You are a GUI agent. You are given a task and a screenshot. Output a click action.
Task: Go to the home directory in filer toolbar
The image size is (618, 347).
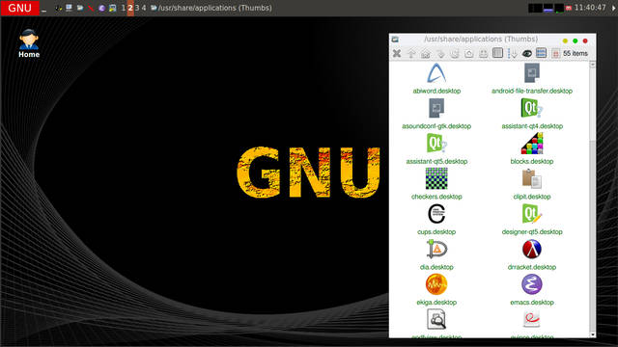coord(426,54)
